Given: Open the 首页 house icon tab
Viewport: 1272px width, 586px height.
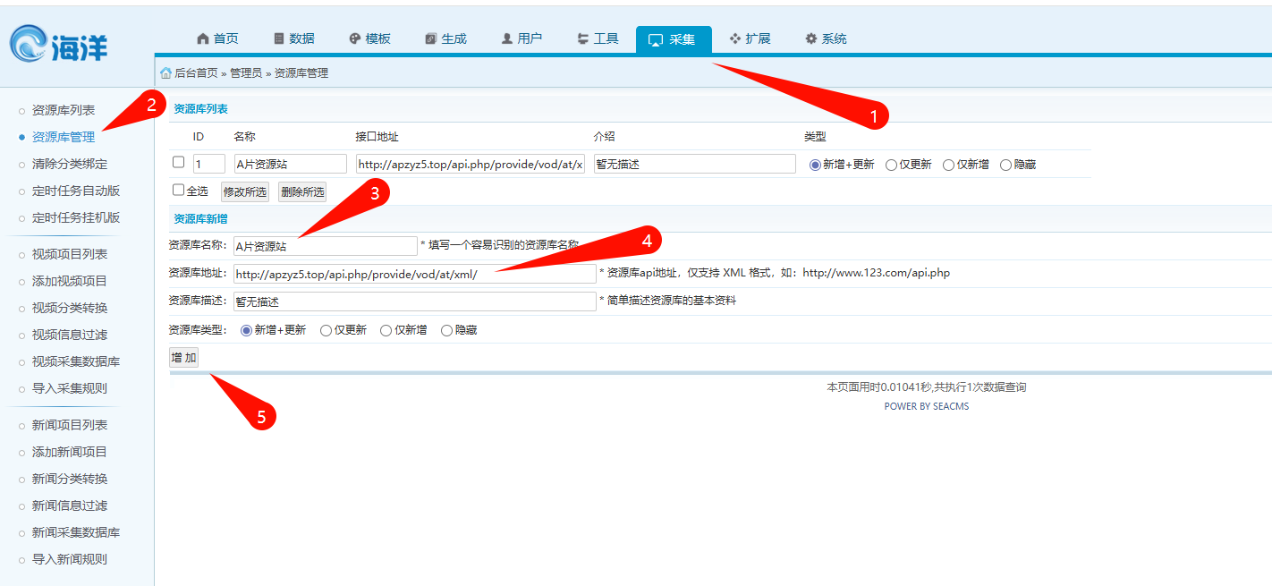Looking at the screenshot, I should pos(202,38).
